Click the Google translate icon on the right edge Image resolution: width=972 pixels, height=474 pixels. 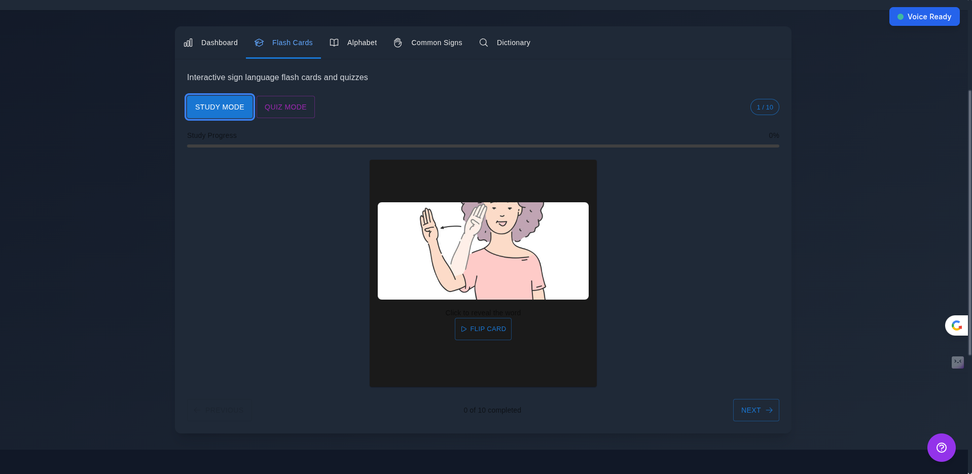[x=956, y=325]
